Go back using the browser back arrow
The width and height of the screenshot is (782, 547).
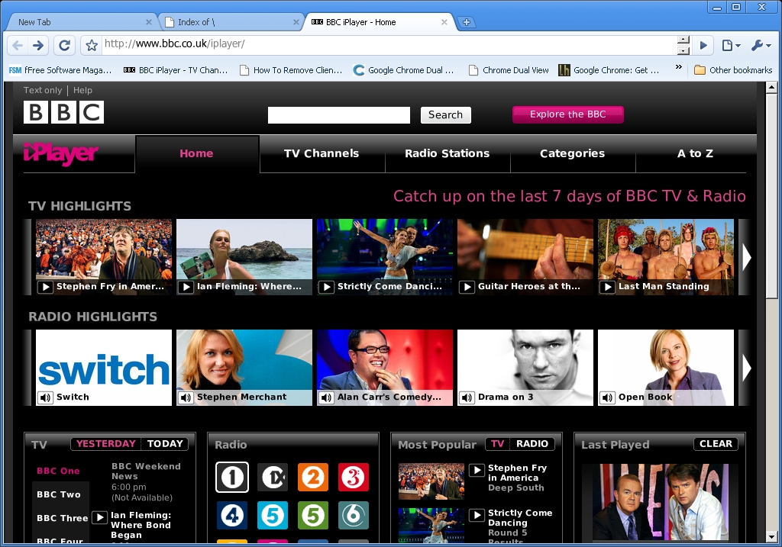point(18,46)
